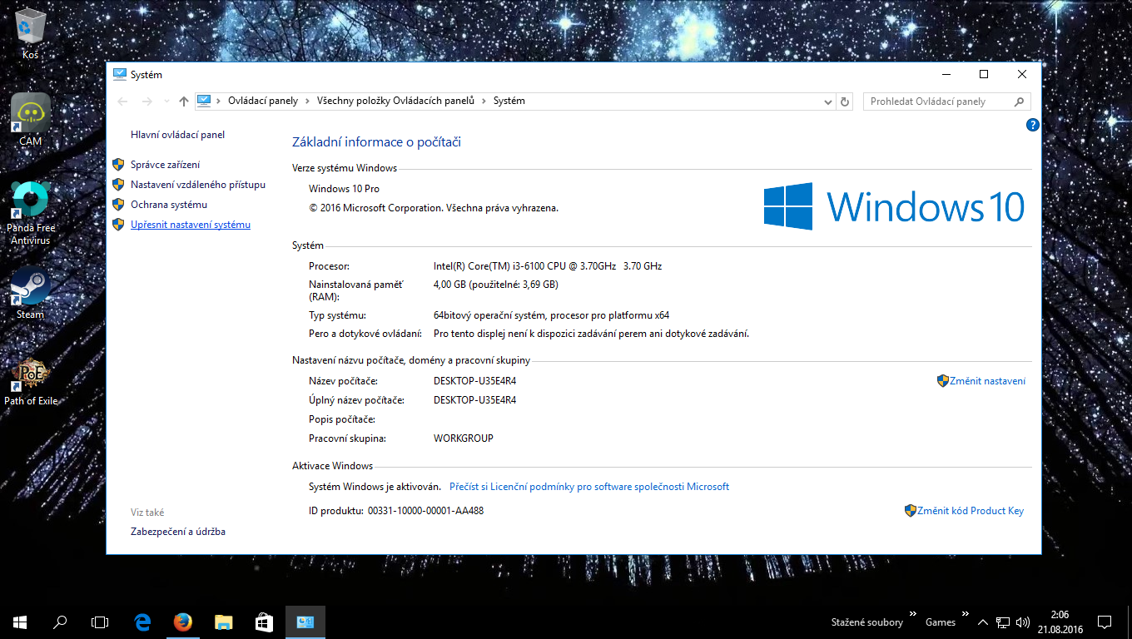Open Ochrana systému settings
The width and height of the screenshot is (1132, 639).
click(x=169, y=205)
